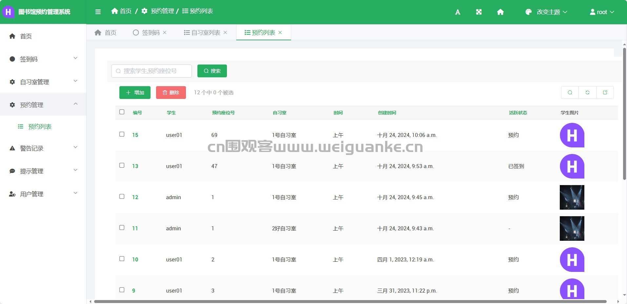Collapse the 预约管理 sidebar menu chevron
Viewport: 627px width, 304px height.
click(x=75, y=104)
